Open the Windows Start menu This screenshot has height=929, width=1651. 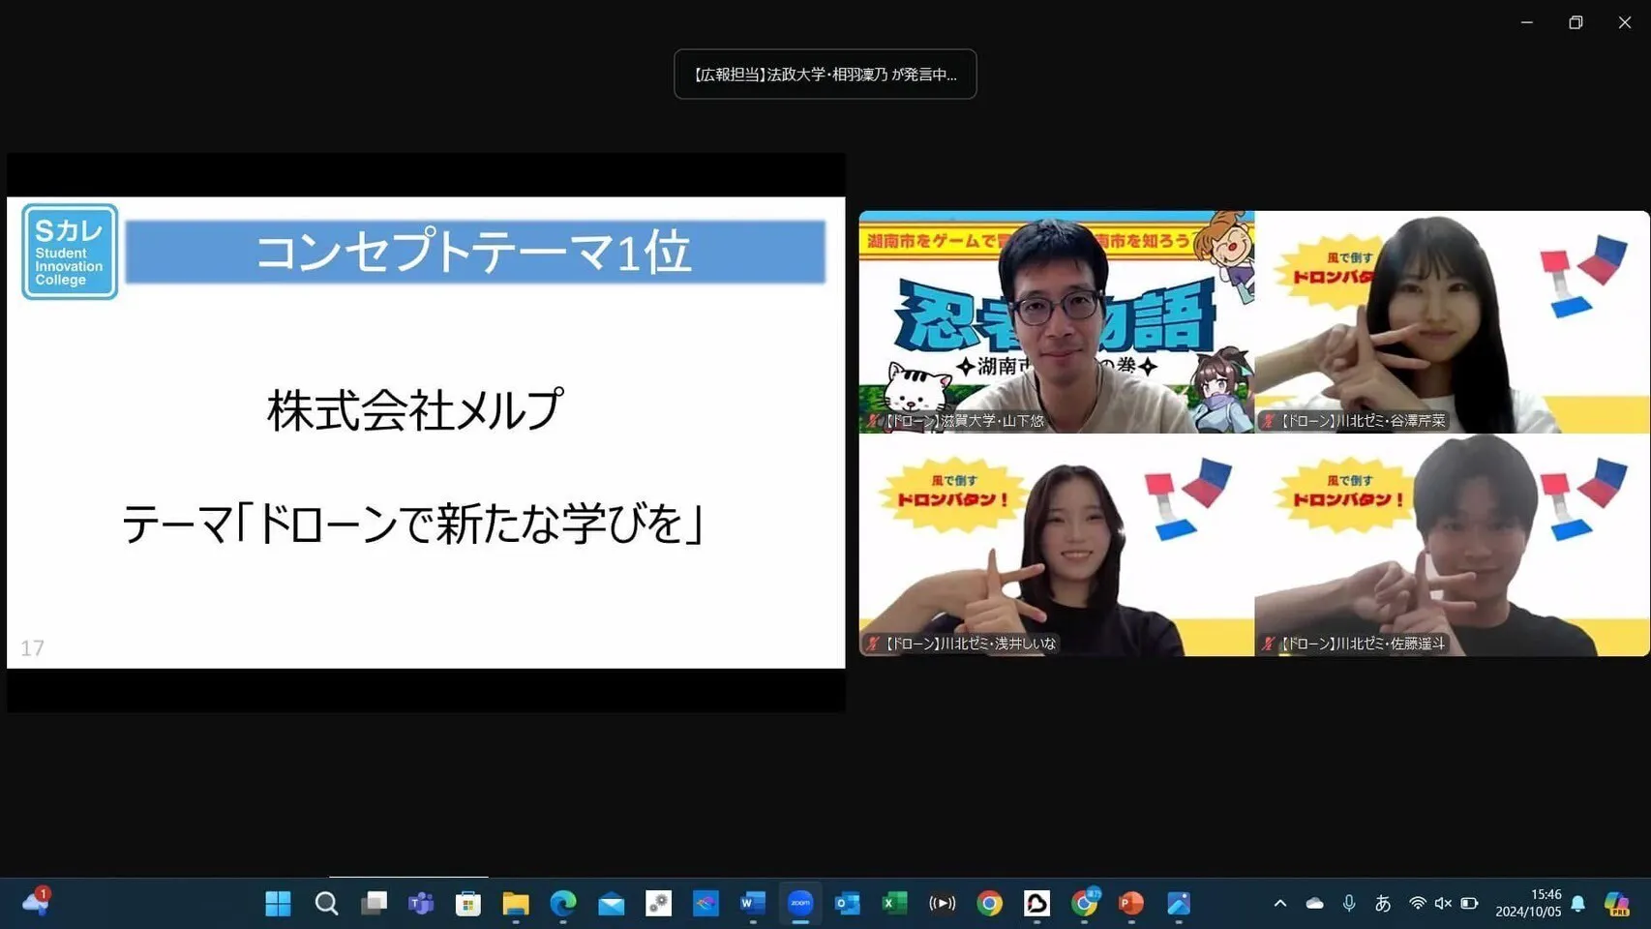pos(278,903)
